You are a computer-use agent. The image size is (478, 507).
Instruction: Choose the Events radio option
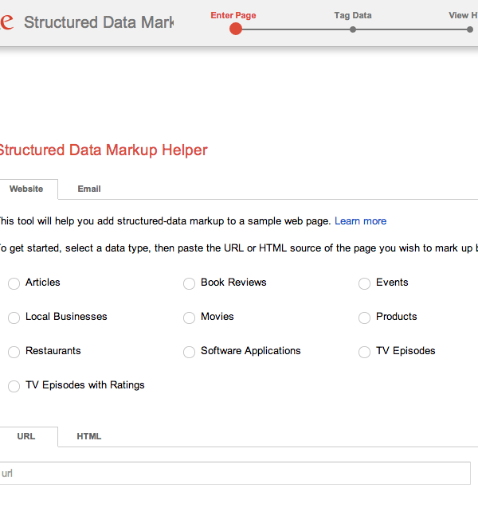pyautogui.click(x=364, y=283)
